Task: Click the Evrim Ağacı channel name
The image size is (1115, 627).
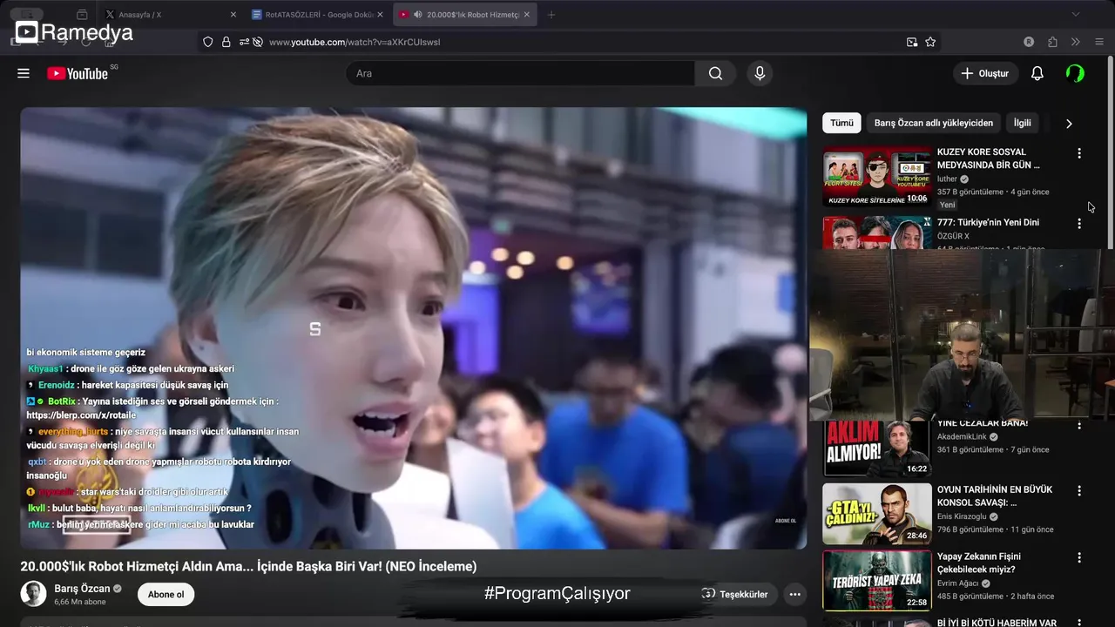Action: (959, 583)
